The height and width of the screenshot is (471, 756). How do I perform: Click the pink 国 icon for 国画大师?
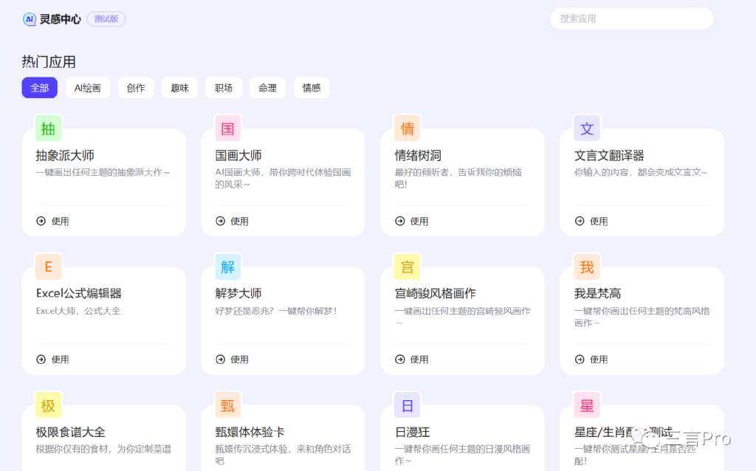[x=227, y=128]
